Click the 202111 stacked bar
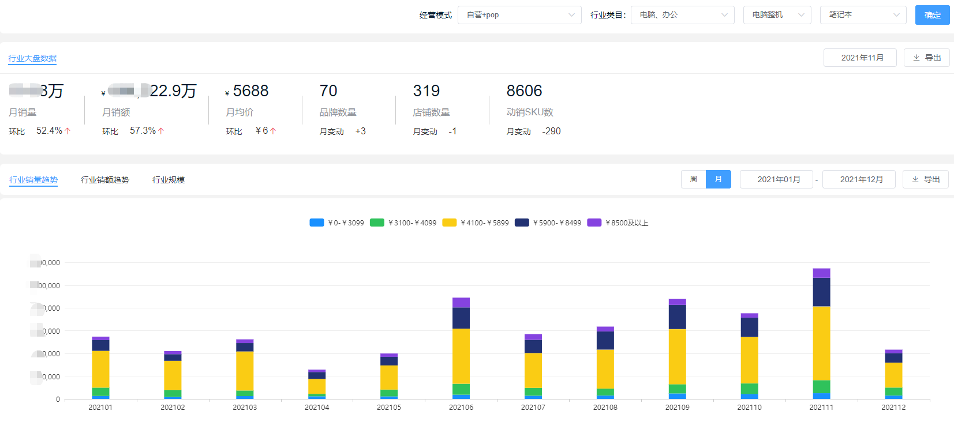The height and width of the screenshot is (426, 954). point(821,334)
